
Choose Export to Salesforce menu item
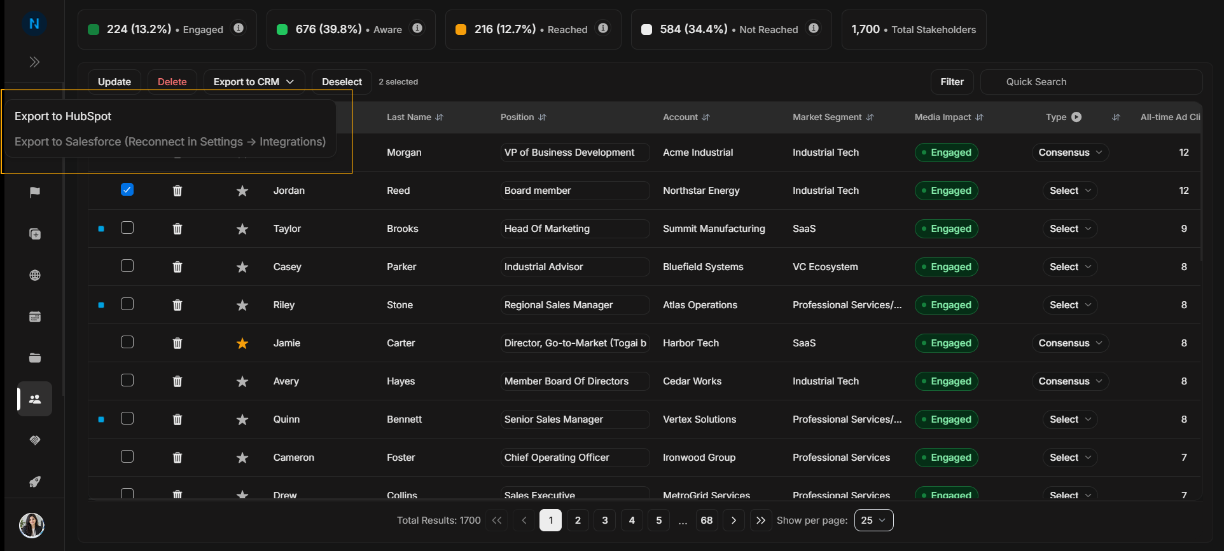170,142
